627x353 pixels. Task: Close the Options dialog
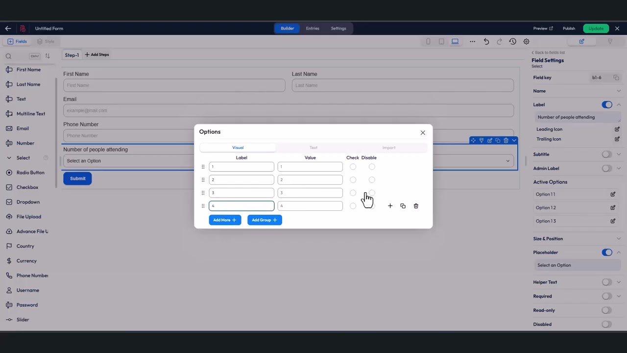[x=423, y=133]
